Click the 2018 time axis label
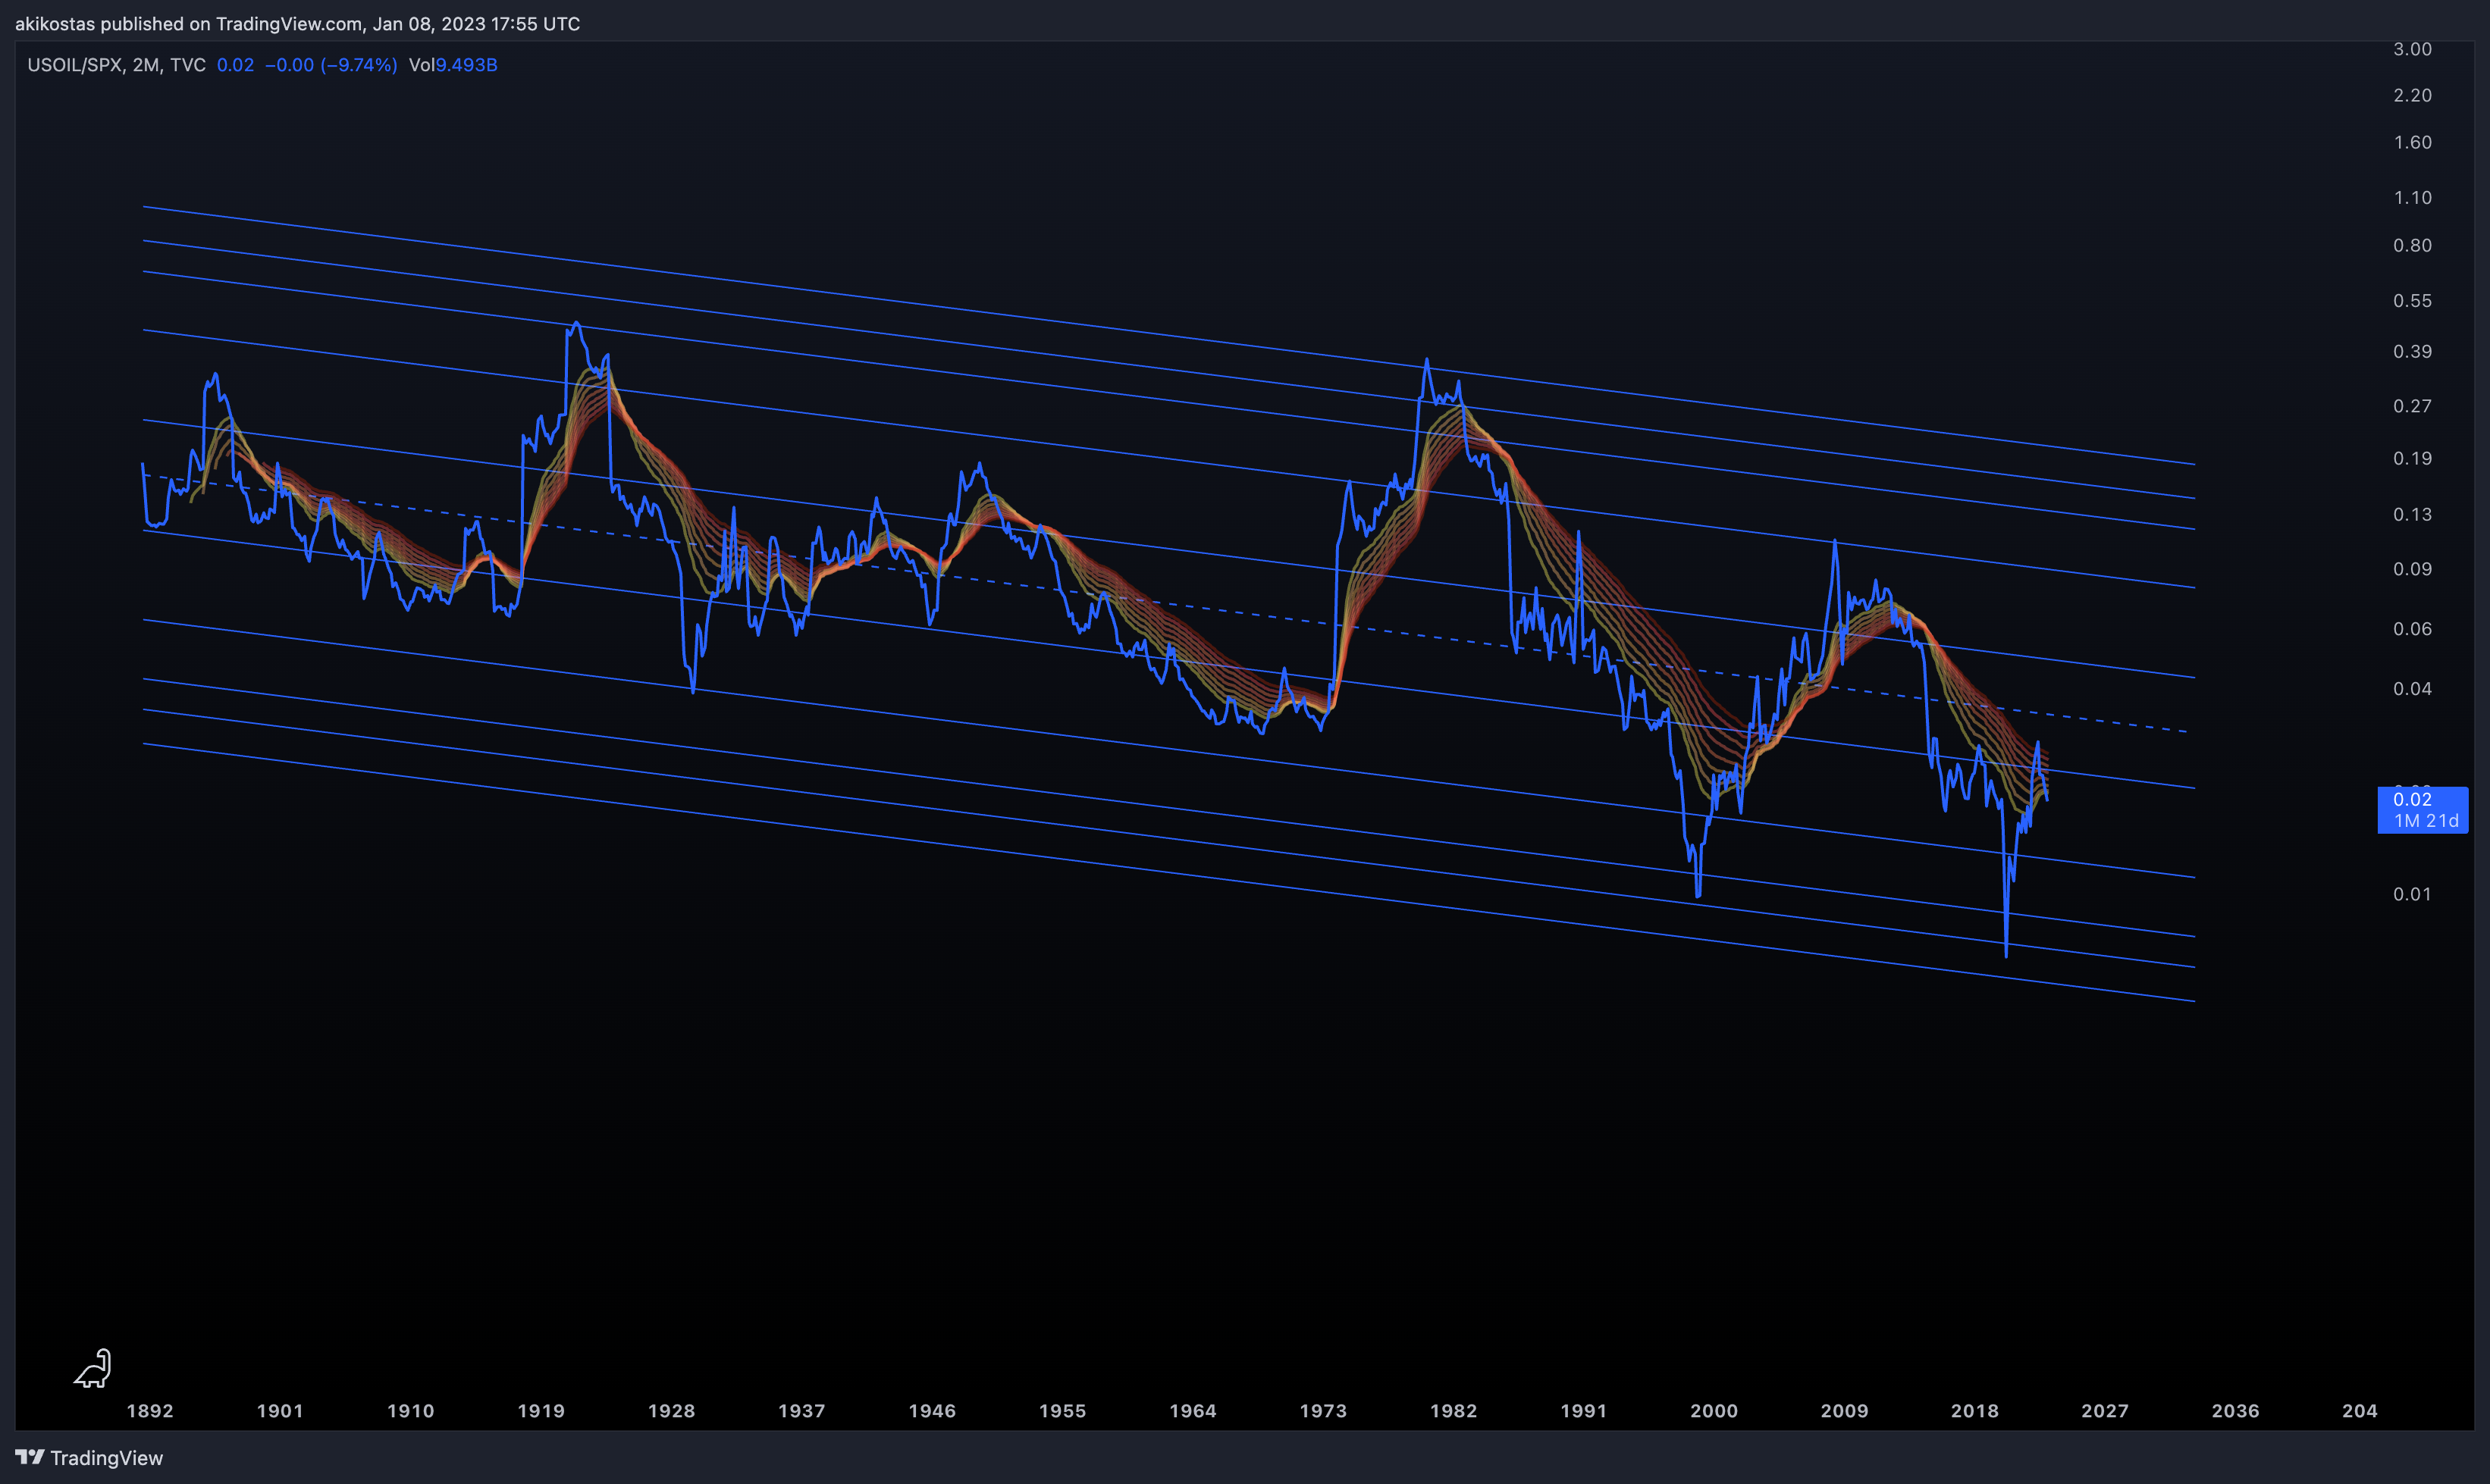 [1975, 1411]
